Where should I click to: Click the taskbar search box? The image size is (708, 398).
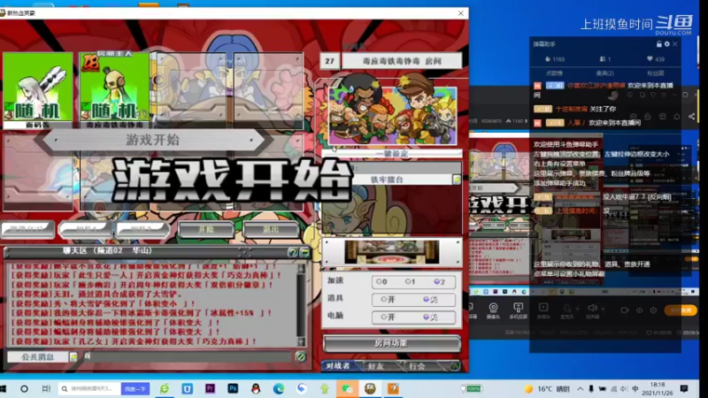pyautogui.click(x=89, y=388)
